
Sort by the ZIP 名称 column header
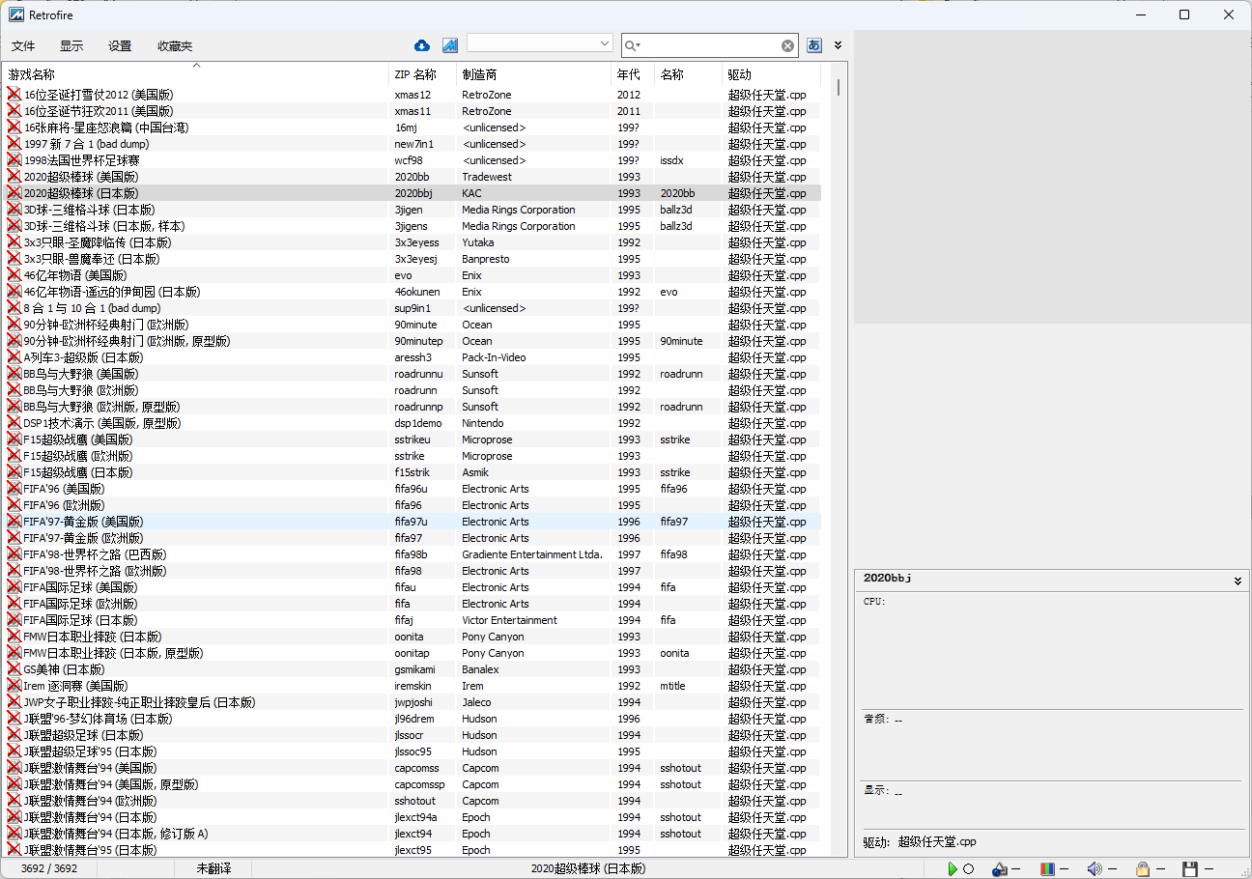(423, 74)
